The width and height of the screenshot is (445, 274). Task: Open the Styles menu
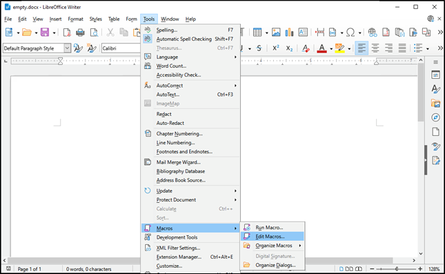click(x=96, y=19)
